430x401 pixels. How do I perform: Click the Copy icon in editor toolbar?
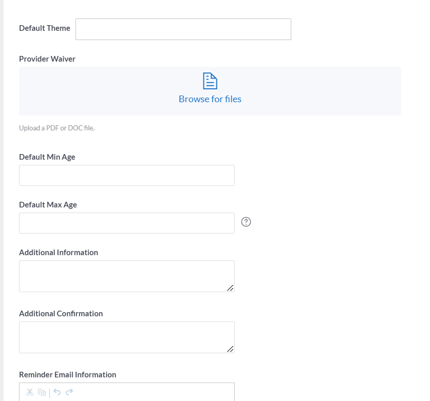pos(42,392)
